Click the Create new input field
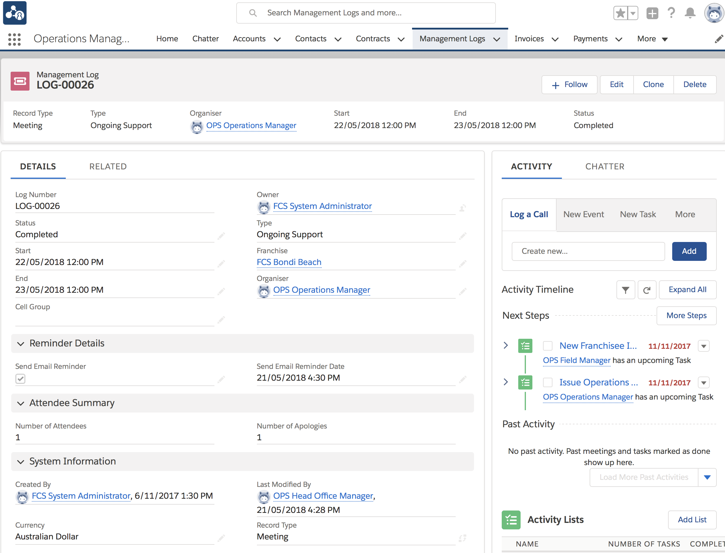This screenshot has width=725, height=553. 588,251
